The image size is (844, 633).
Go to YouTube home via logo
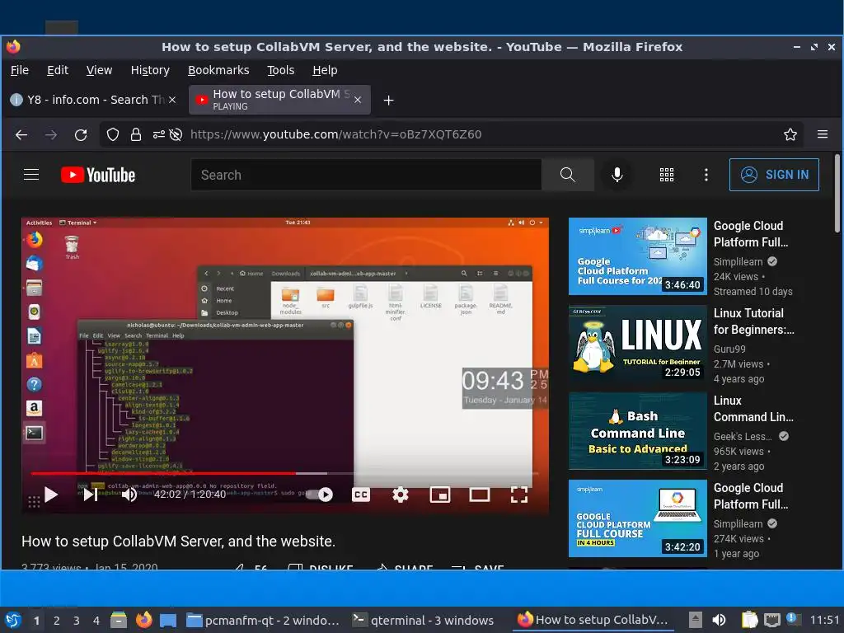[98, 175]
